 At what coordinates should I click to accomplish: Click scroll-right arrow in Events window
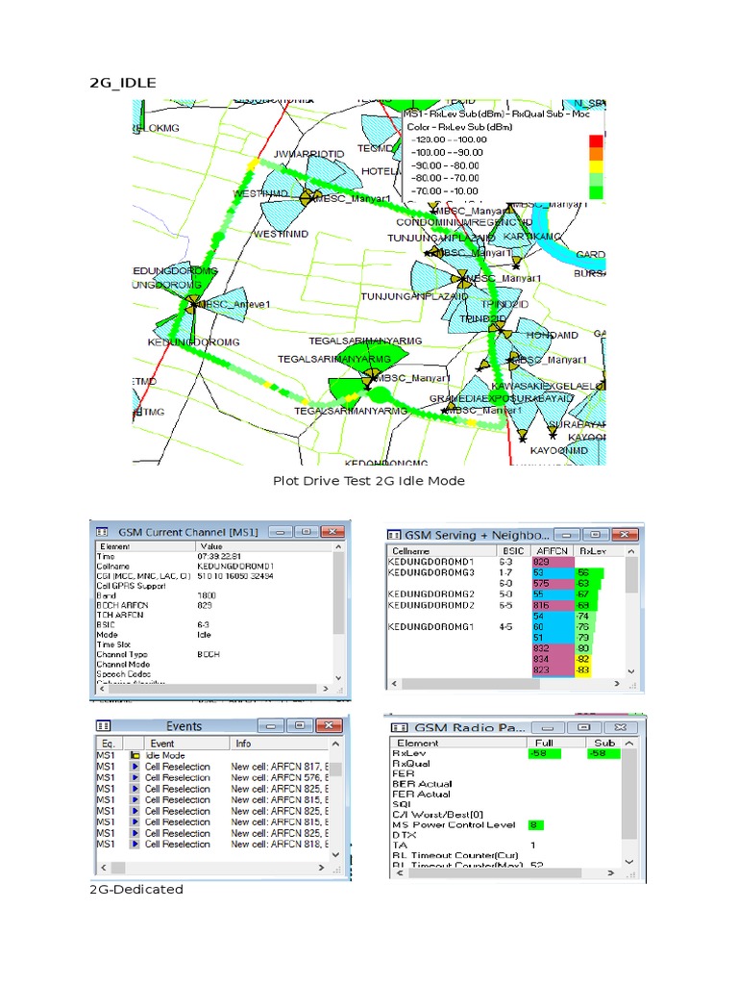(x=322, y=868)
